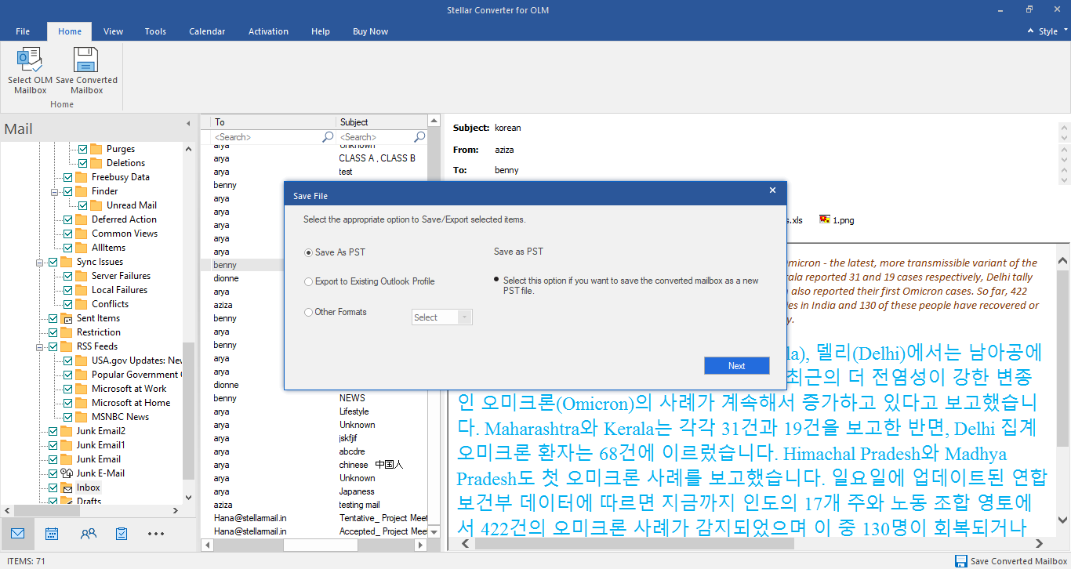Viewport: 1071px width, 569px height.
Task: Click Save Converted Mailbox ribbon icon
Action: coord(86,61)
